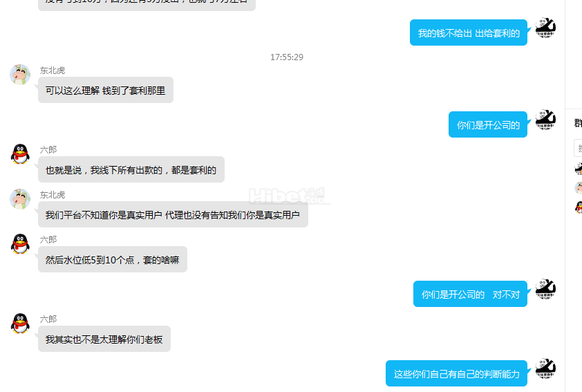The height and width of the screenshot is (392, 582).
Task: Click the penguin member avatar in right panel
Action: coord(579,207)
